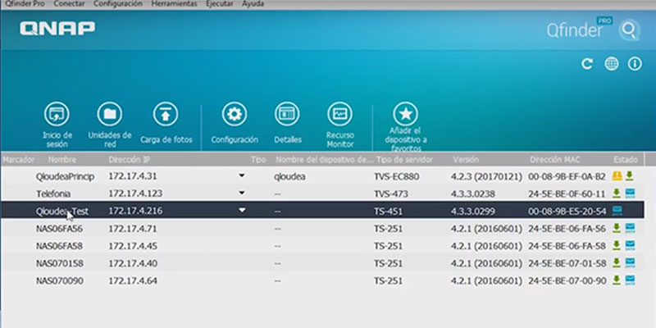Click blue status icon for NAS070158
Viewport: 656px width, 328px height.
click(x=630, y=263)
